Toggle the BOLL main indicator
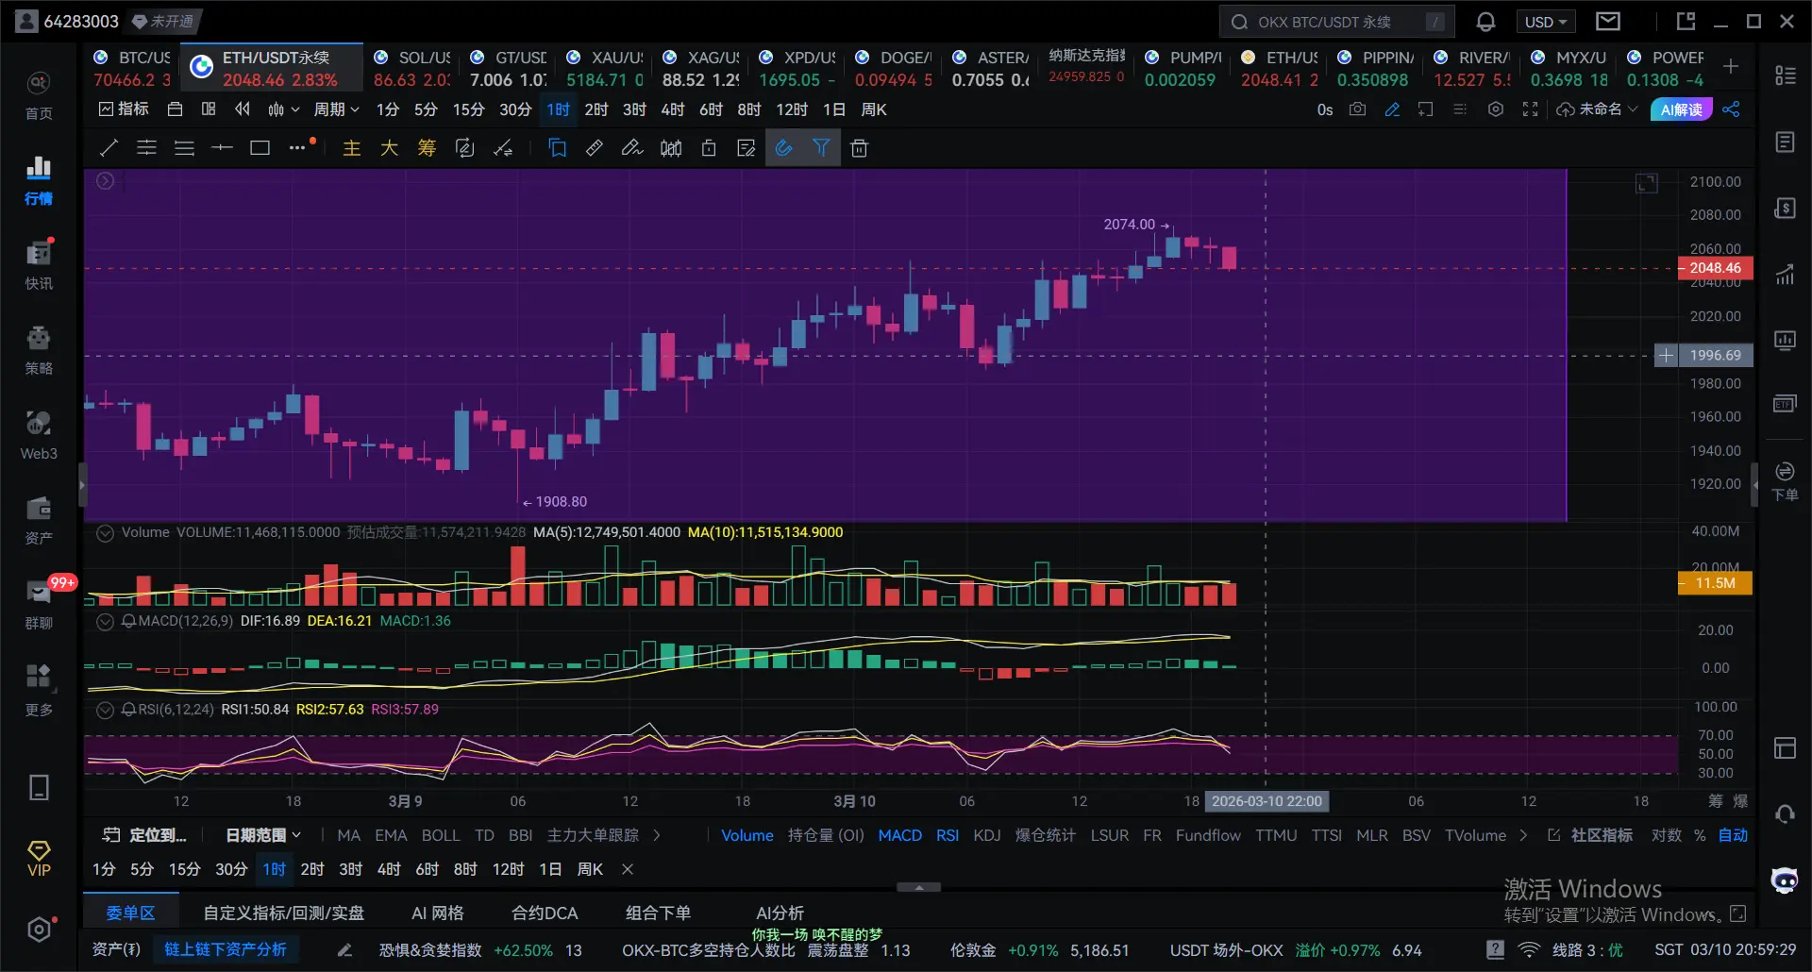The width and height of the screenshot is (1812, 972). 441,835
